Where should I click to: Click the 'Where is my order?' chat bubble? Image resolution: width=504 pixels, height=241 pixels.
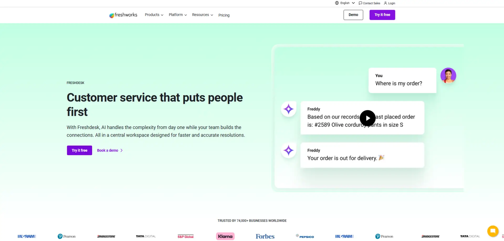coord(402,80)
